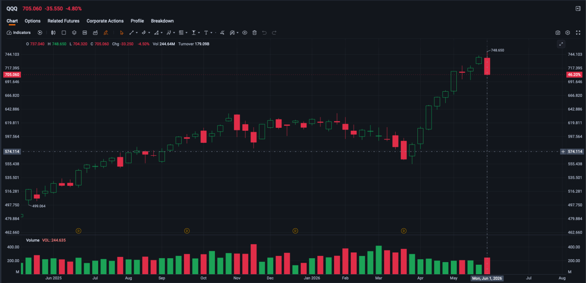Click the plus icon at 574.114 price
Image resolution: width=586 pixels, height=283 pixels.
[563, 152]
